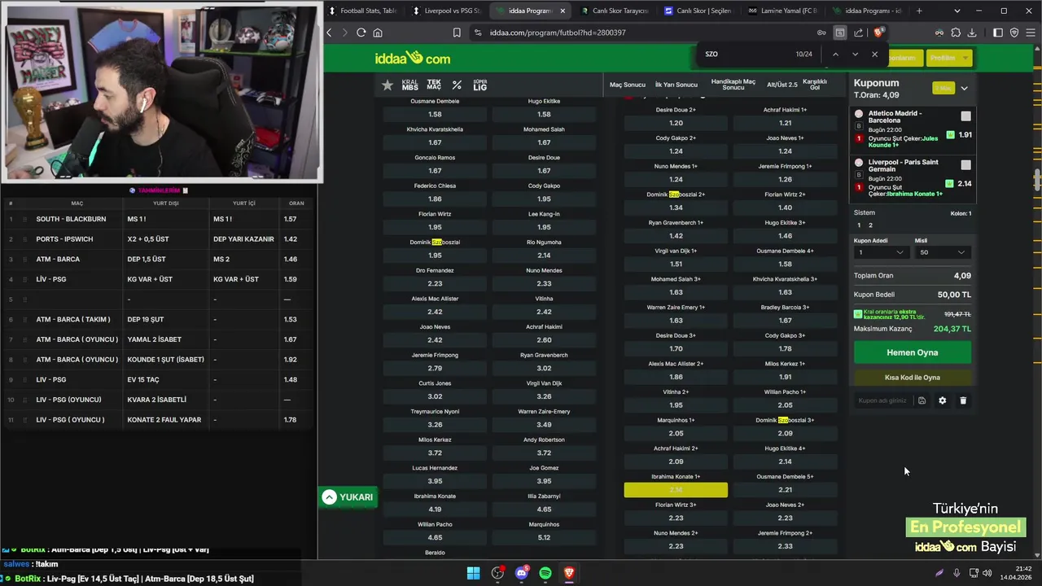The width and height of the screenshot is (1042, 586).
Task: Collapse the Kuponum panel chevron
Action: [964, 89]
